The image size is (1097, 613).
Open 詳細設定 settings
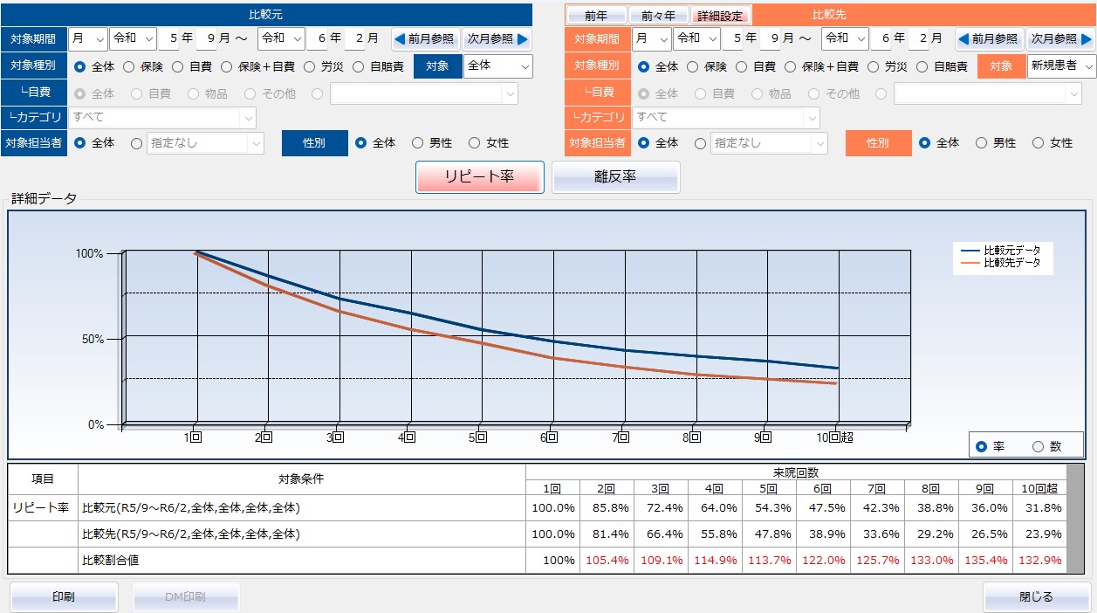721,16
